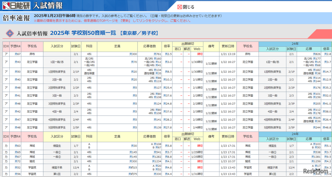Click ratio 男8.5 for 足立学園 1回特別奨学生
The width and height of the screenshot is (332, 177).
168,72
